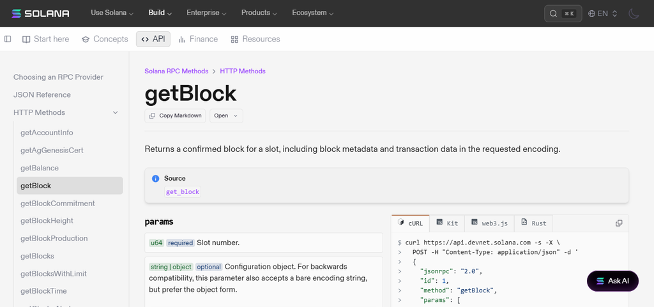The width and height of the screenshot is (654, 307).
Task: Open the Ask AI chat button
Action: [612, 281]
